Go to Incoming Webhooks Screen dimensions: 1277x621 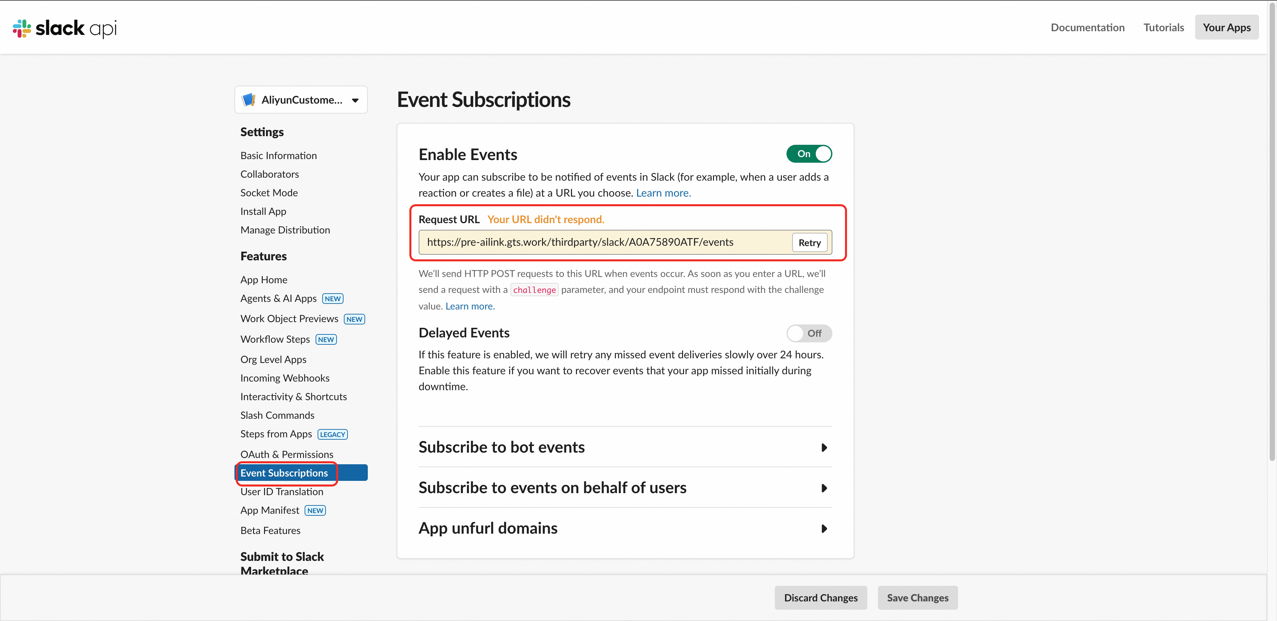pyautogui.click(x=285, y=378)
